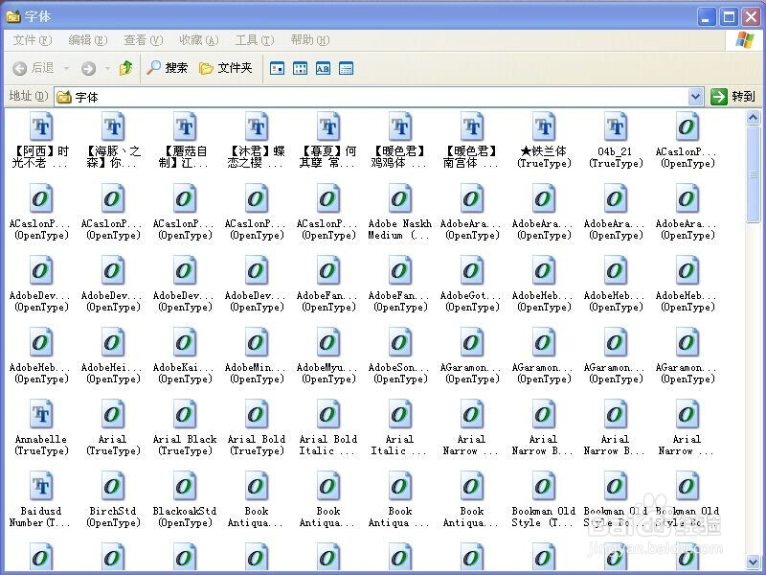The height and width of the screenshot is (575, 766).
Task: Select the BlackoakStd OpenType font
Action: coord(185,499)
